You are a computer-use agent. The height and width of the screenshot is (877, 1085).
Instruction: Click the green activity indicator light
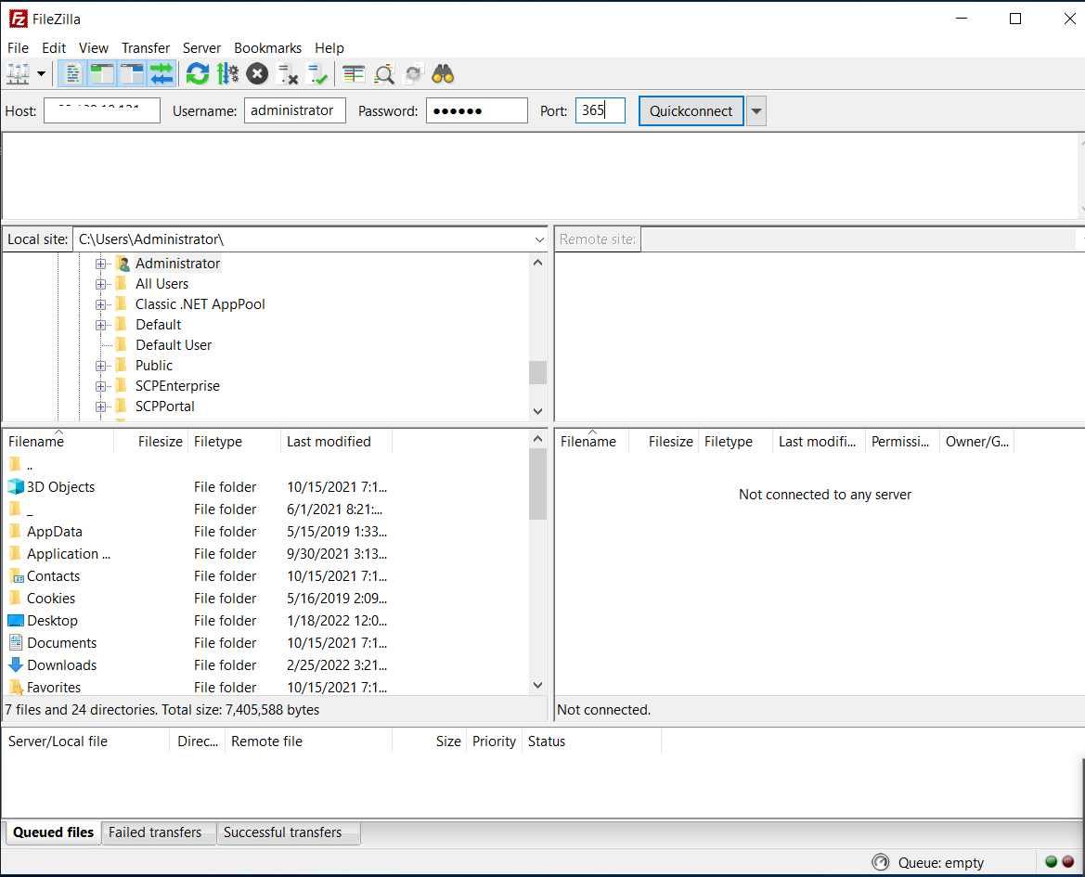[1051, 862]
